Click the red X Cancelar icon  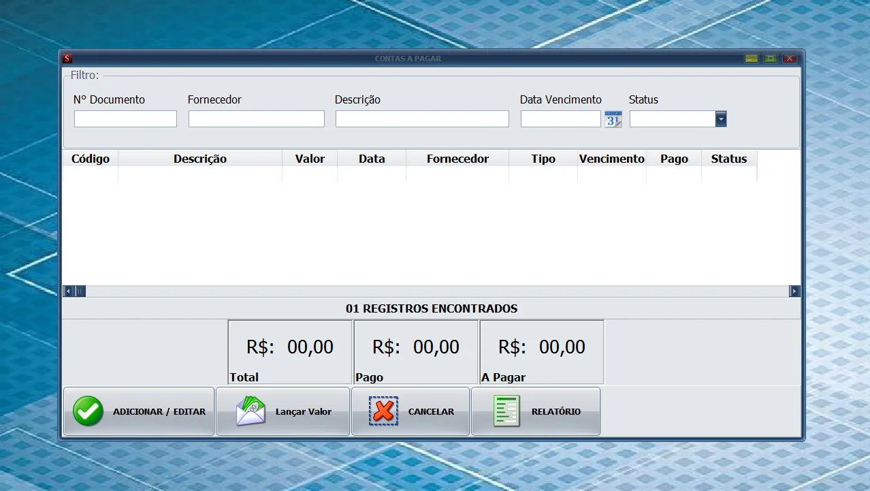coord(384,411)
